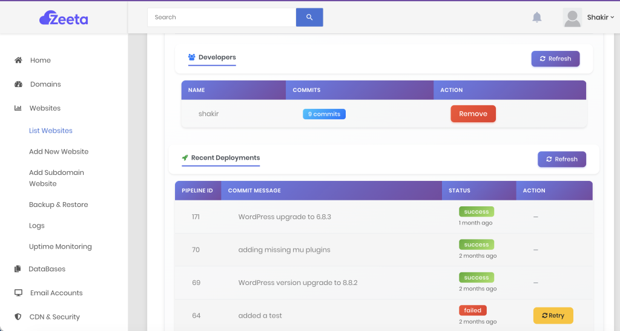Click the Zeeta cloud logo
The width and height of the screenshot is (620, 331).
point(64,18)
